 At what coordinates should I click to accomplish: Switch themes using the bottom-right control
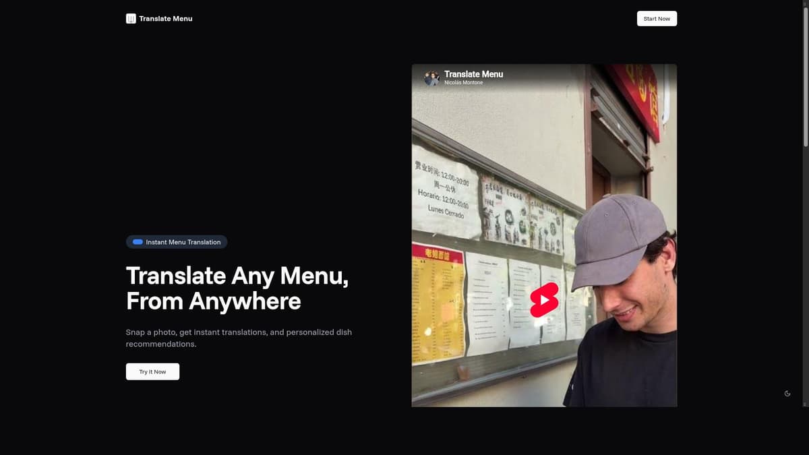tap(787, 393)
